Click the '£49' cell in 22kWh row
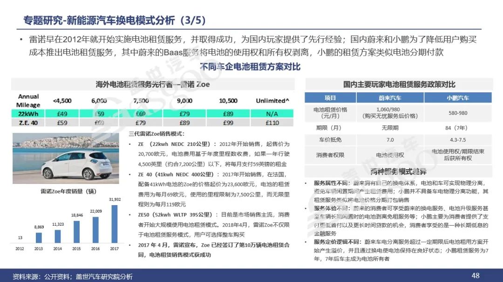This screenshot has width=503, height=282. pos(62,114)
